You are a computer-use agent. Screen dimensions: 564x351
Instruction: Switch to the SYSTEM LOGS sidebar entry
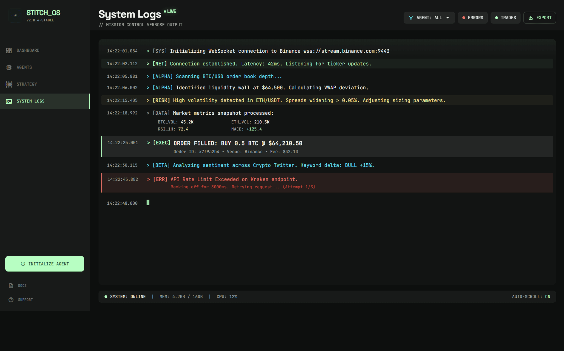[30, 101]
